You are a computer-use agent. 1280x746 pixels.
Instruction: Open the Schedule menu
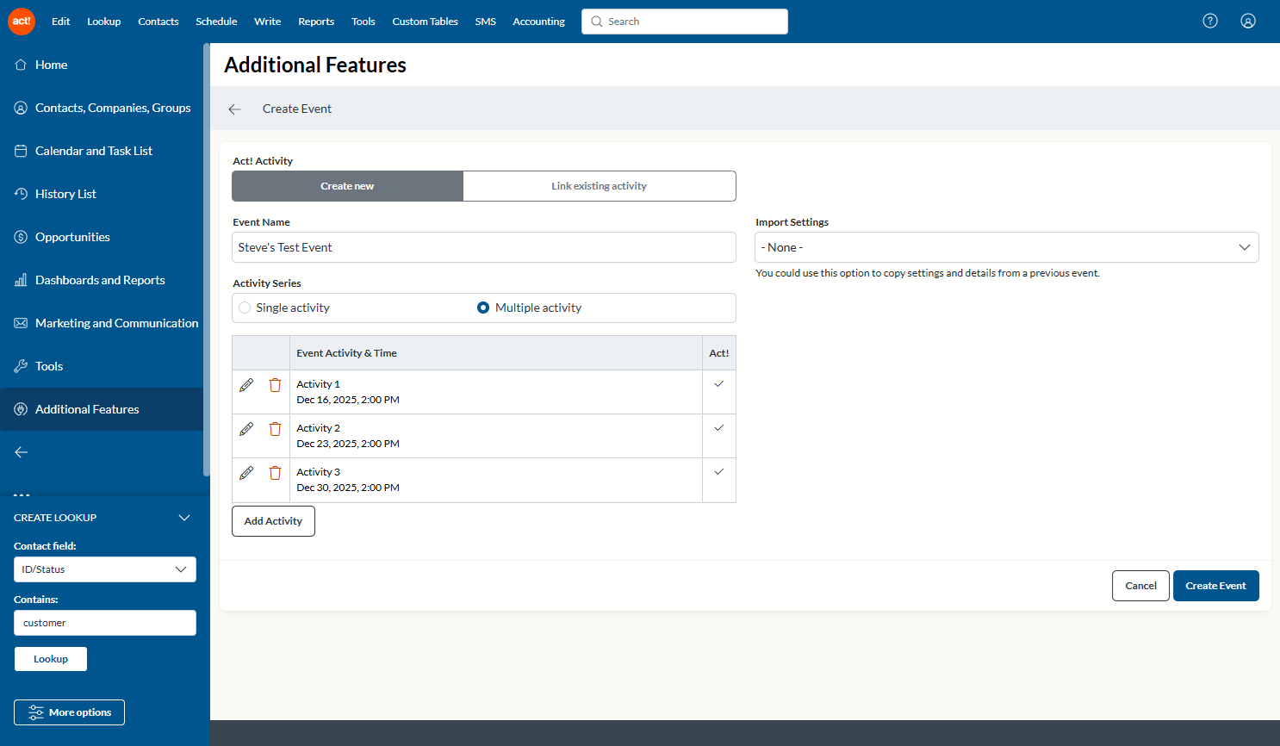(x=216, y=22)
